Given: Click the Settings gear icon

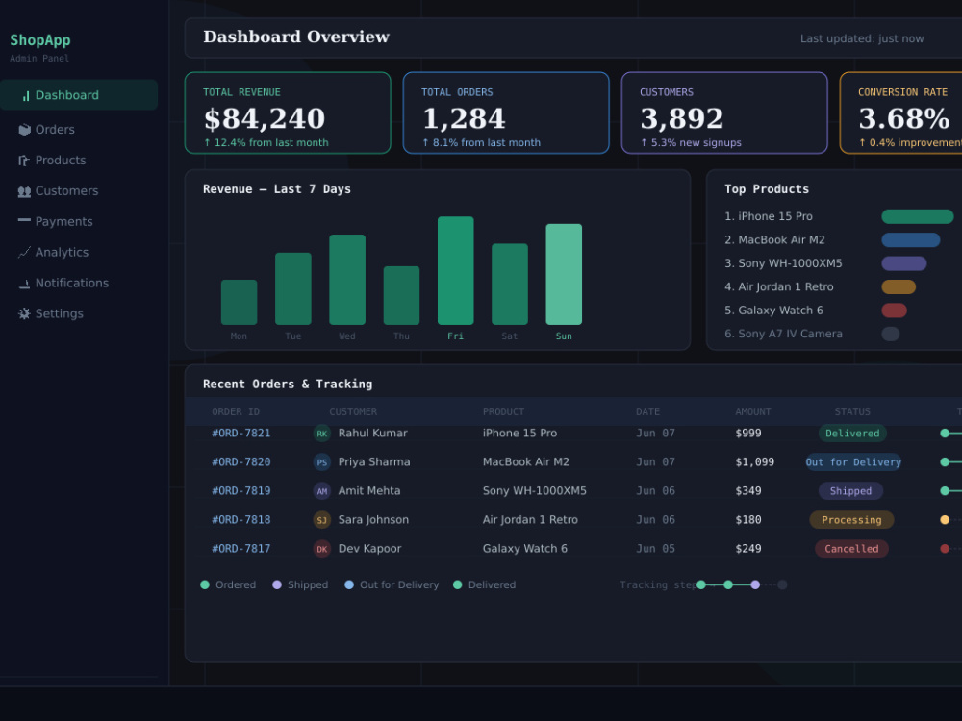Looking at the screenshot, I should tap(25, 314).
